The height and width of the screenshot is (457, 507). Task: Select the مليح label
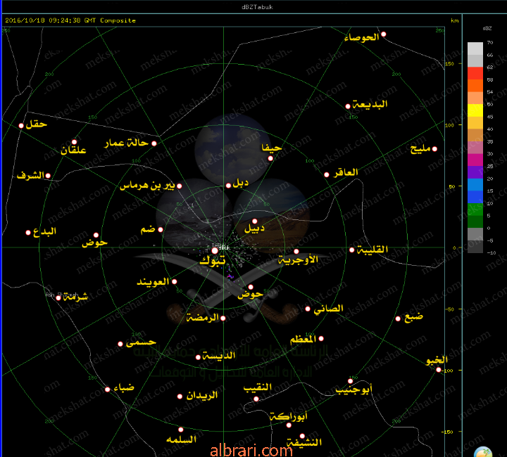click(420, 149)
